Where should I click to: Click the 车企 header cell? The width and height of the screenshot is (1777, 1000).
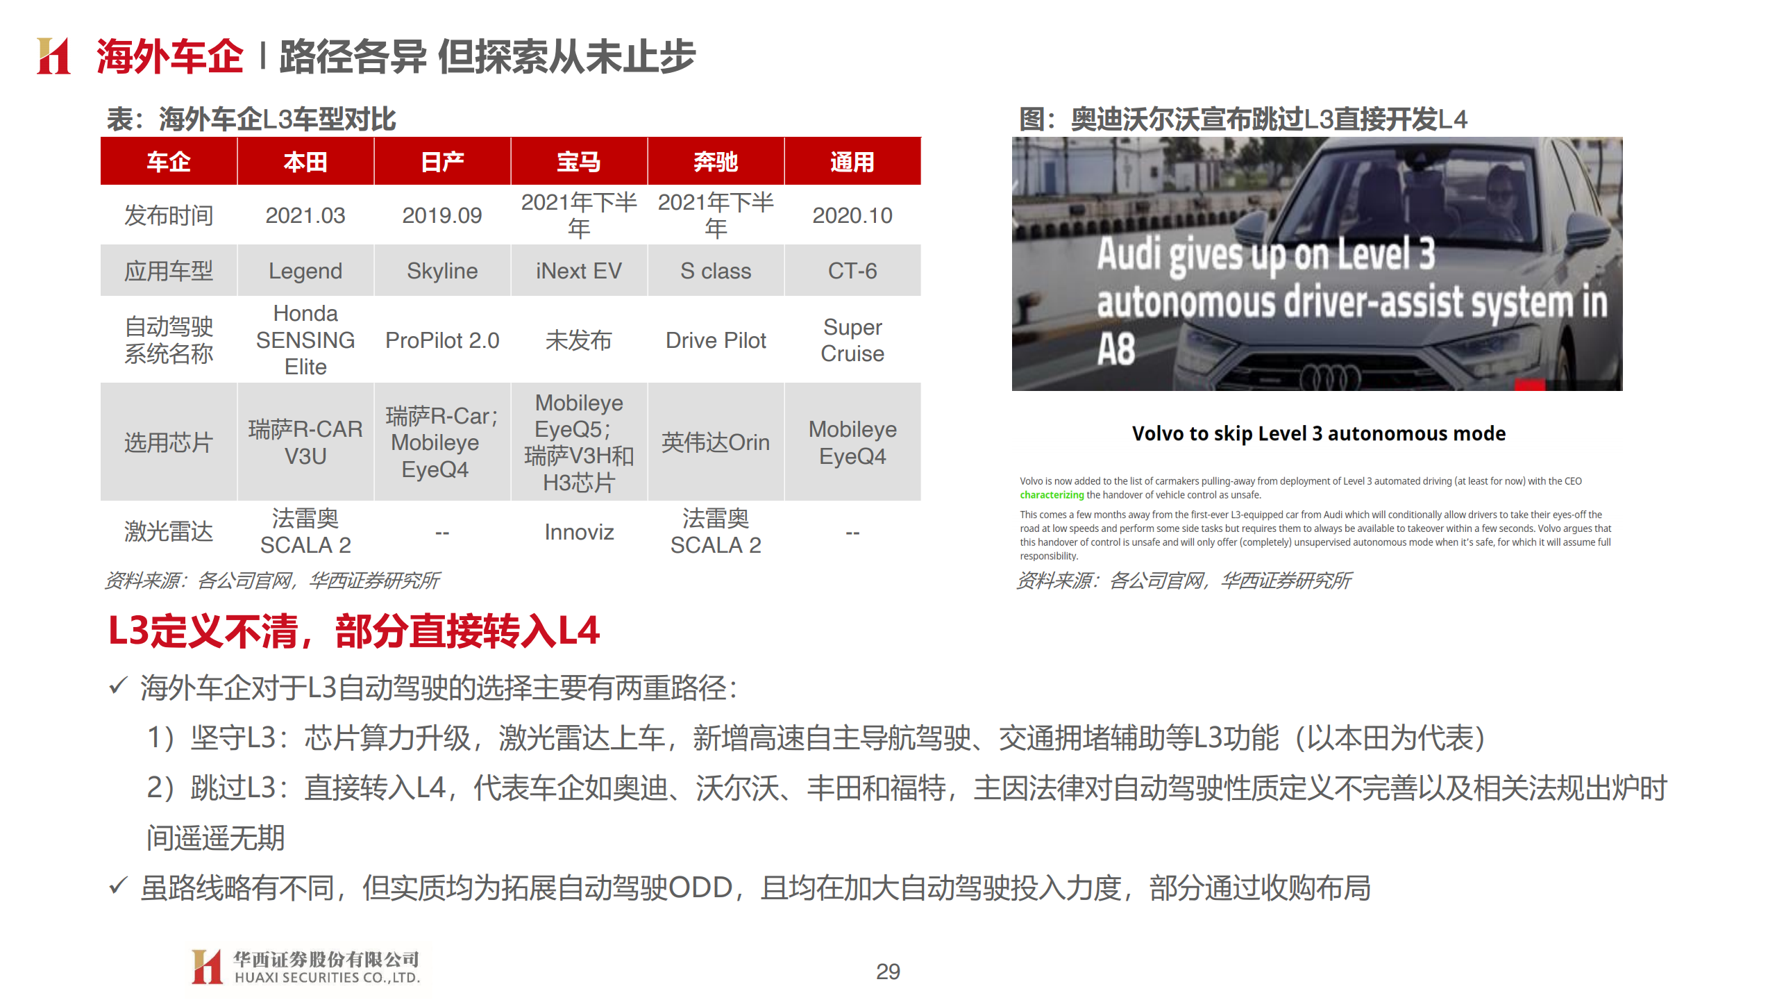pos(169,161)
